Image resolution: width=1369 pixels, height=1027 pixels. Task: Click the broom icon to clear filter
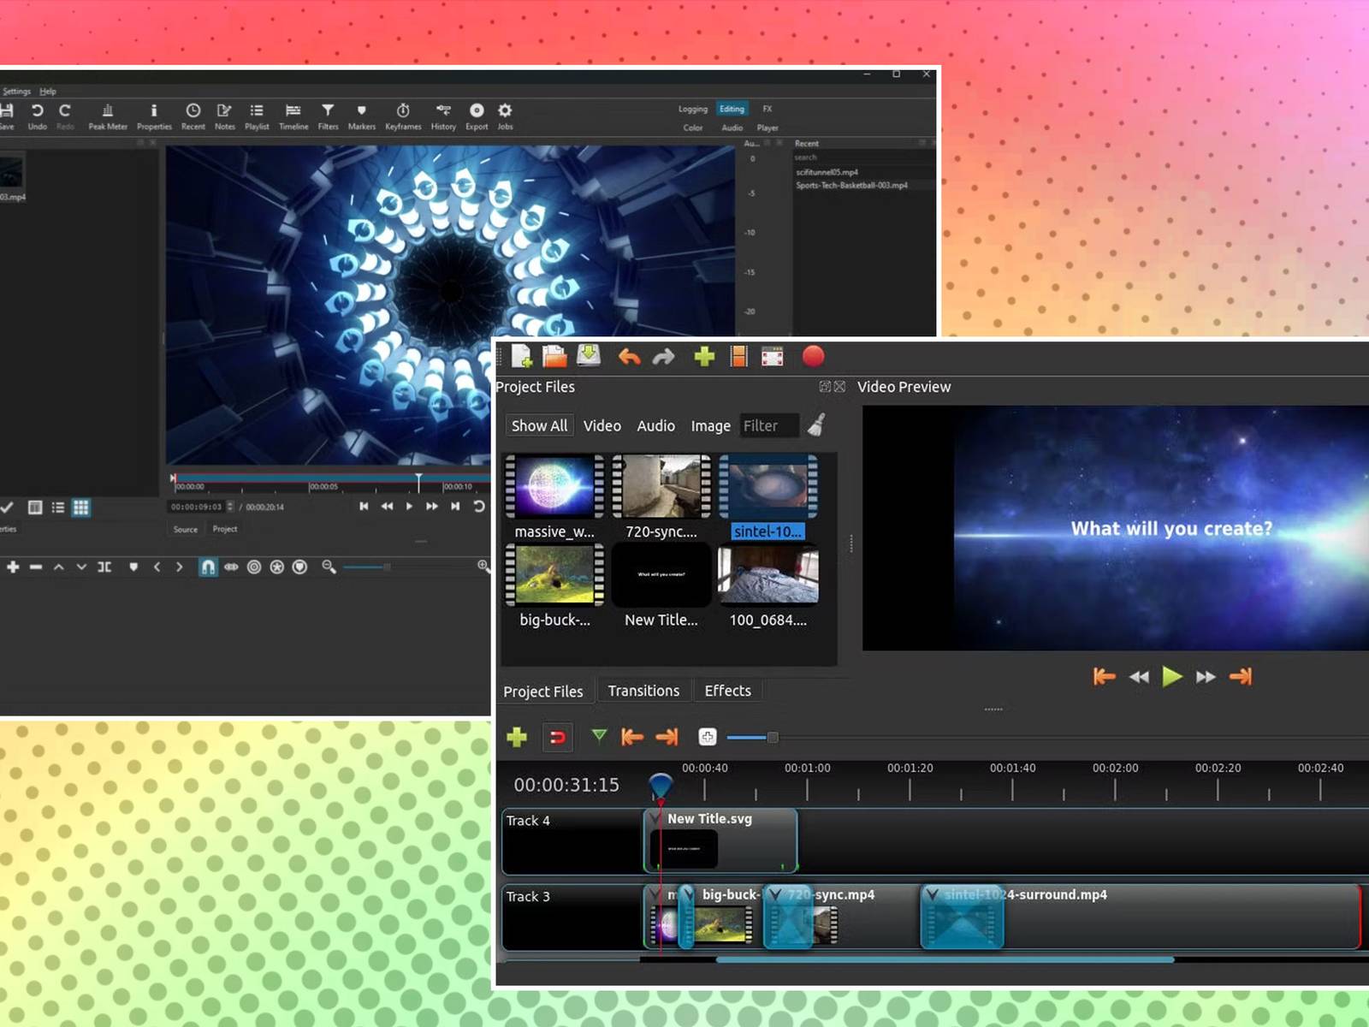[x=816, y=425]
